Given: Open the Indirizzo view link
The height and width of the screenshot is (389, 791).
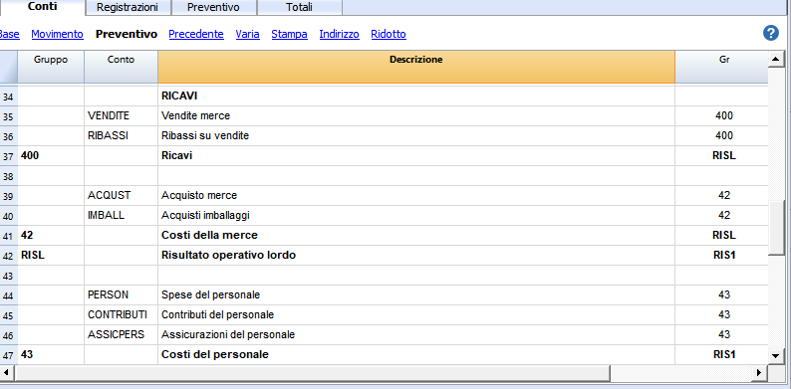Looking at the screenshot, I should (340, 34).
